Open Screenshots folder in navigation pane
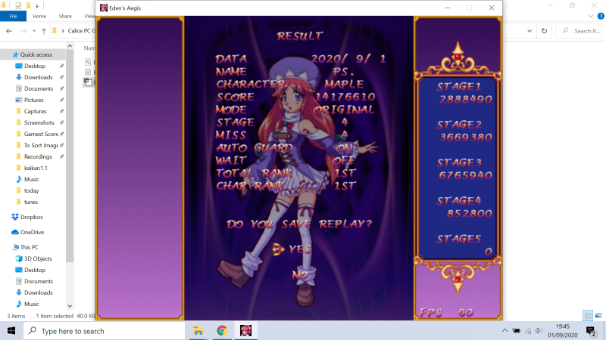The width and height of the screenshot is (606, 340). (x=39, y=122)
